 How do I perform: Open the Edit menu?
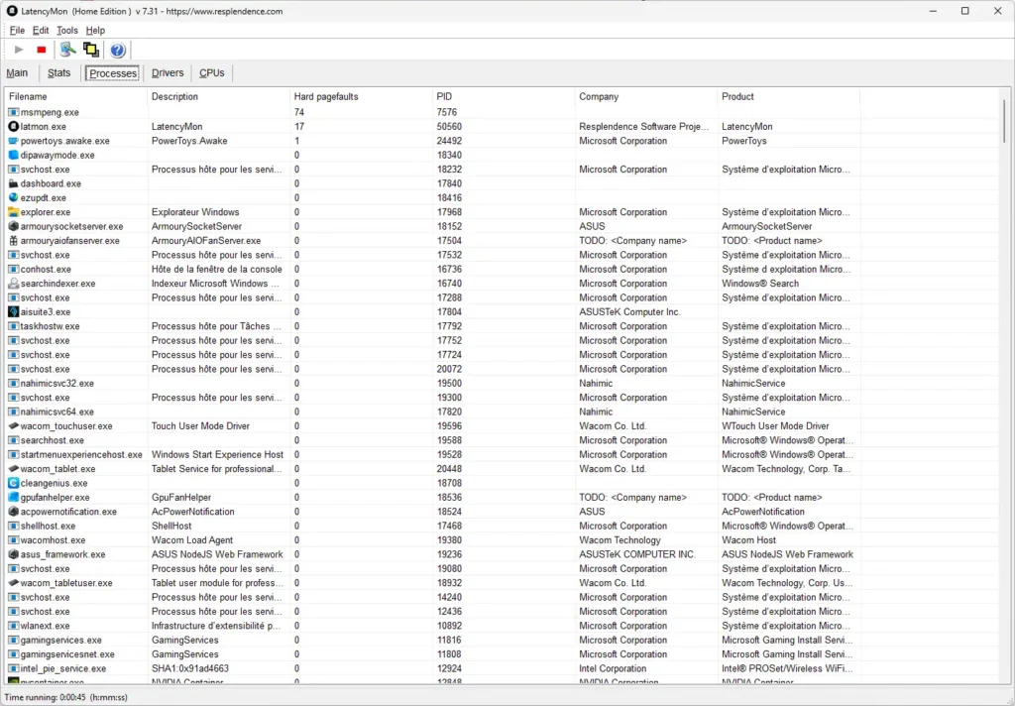41,31
